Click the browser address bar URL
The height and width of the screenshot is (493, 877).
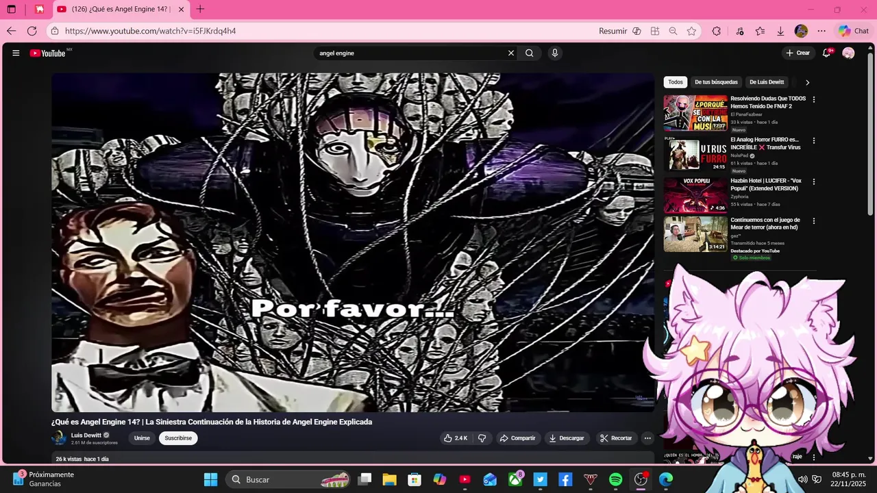coord(150,31)
